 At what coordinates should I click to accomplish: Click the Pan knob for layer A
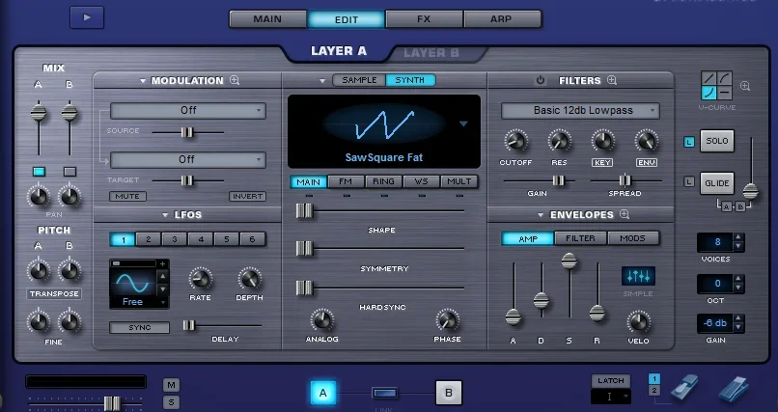click(x=39, y=197)
